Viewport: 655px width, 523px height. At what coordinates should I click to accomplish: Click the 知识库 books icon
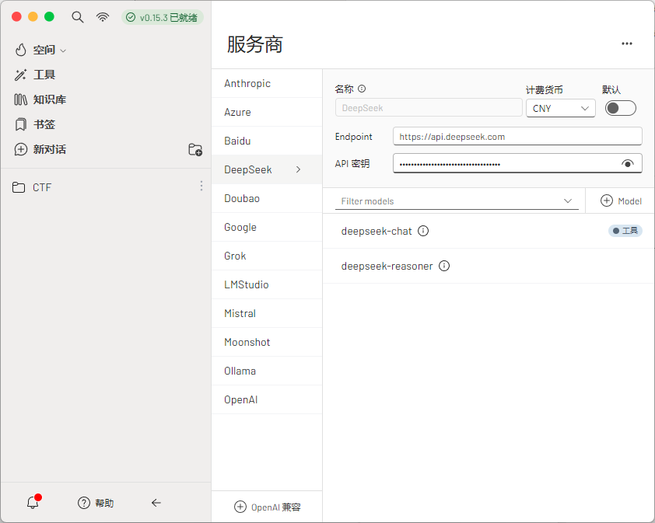click(20, 99)
